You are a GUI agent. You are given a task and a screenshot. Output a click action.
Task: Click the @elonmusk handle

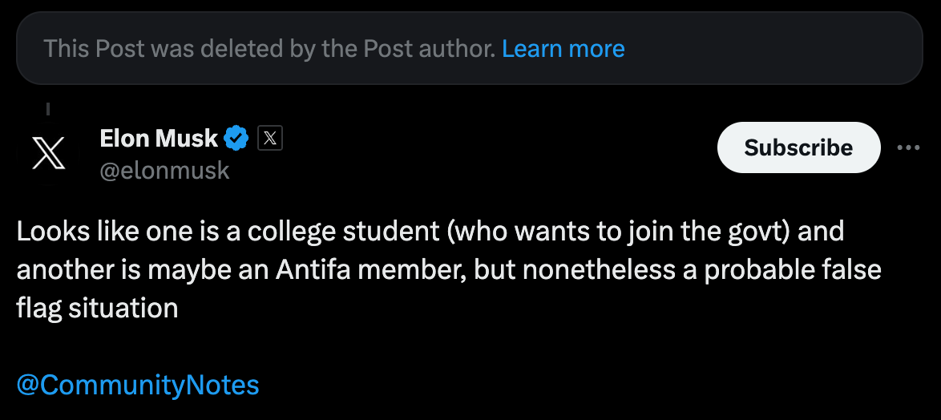[164, 171]
